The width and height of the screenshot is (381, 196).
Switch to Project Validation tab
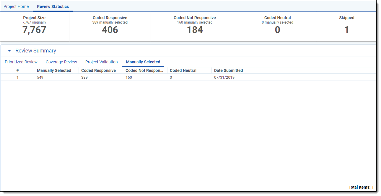click(x=101, y=62)
